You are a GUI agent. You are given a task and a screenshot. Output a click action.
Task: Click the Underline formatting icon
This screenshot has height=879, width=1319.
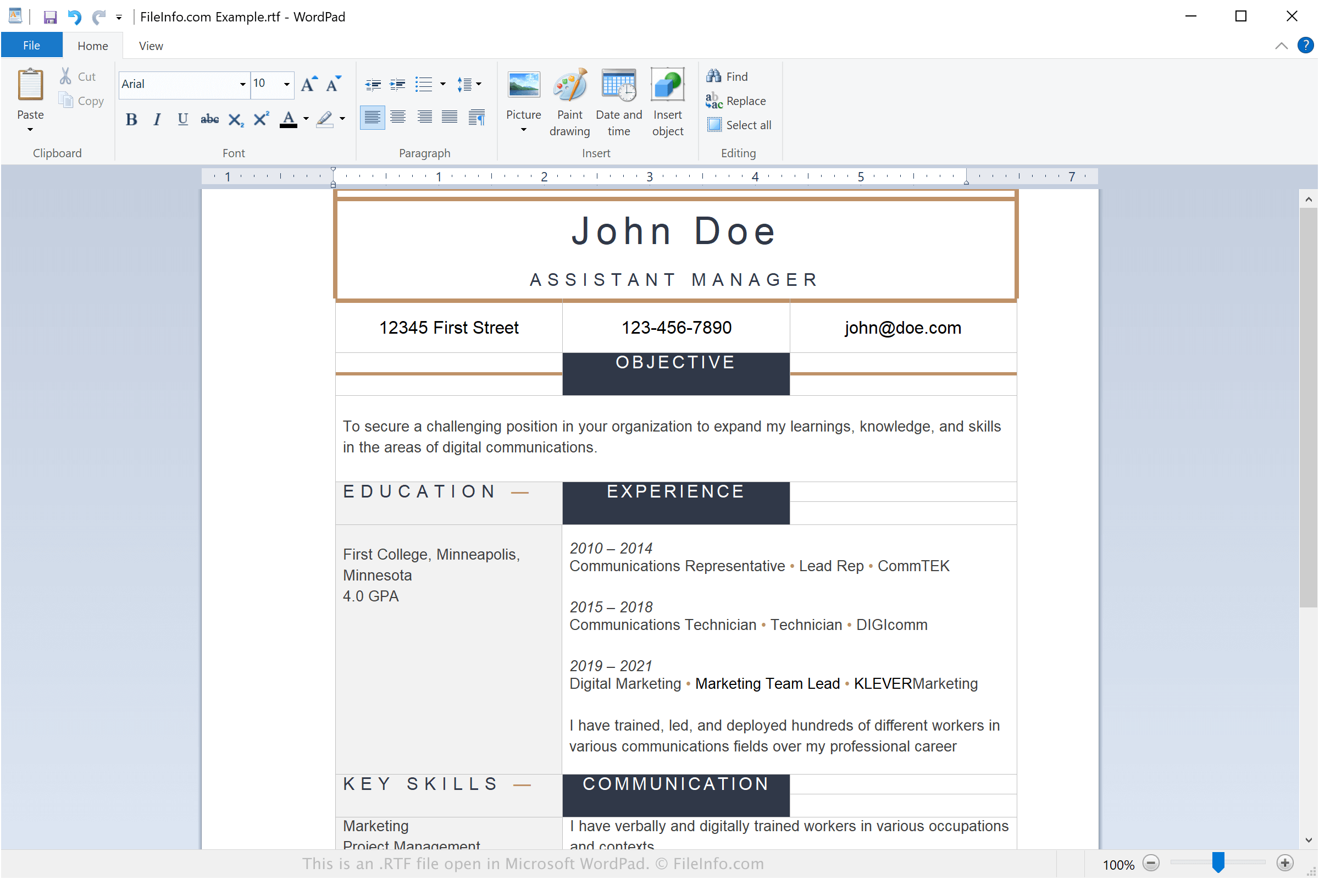click(182, 120)
